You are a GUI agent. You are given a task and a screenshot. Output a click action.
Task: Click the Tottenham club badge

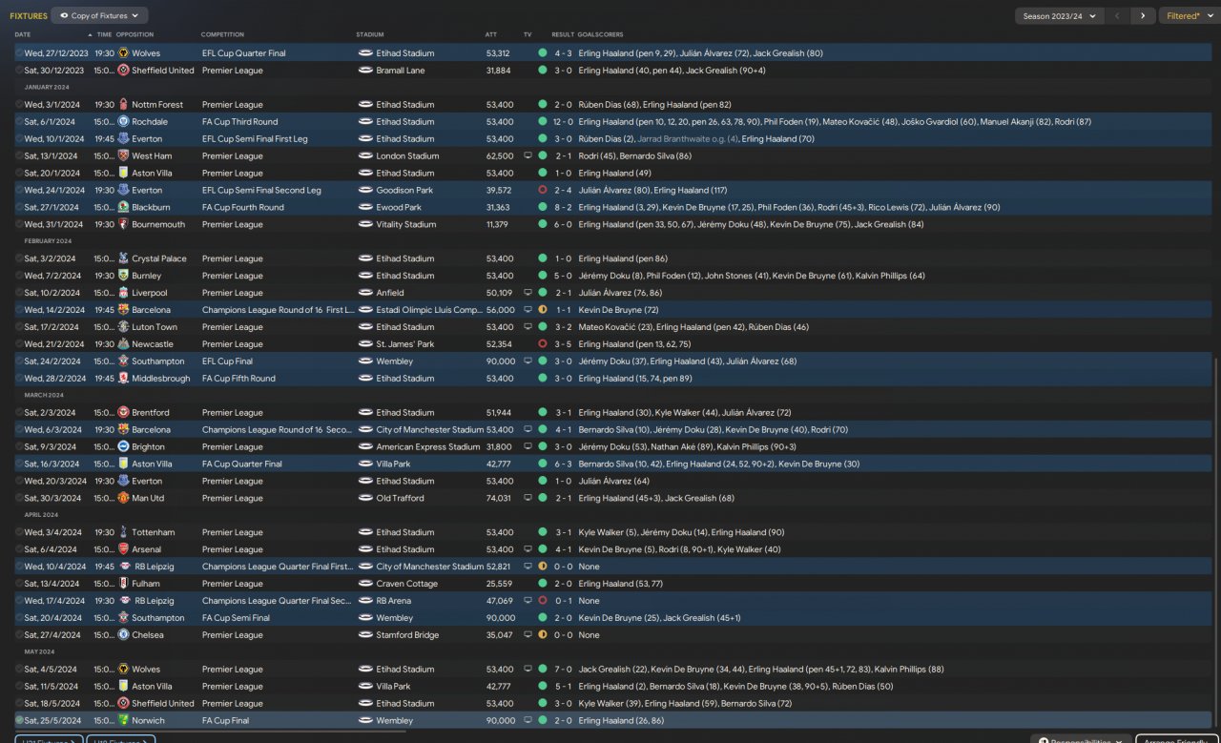(123, 532)
